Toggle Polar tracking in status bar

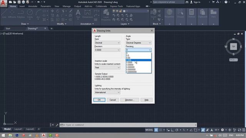177,130
